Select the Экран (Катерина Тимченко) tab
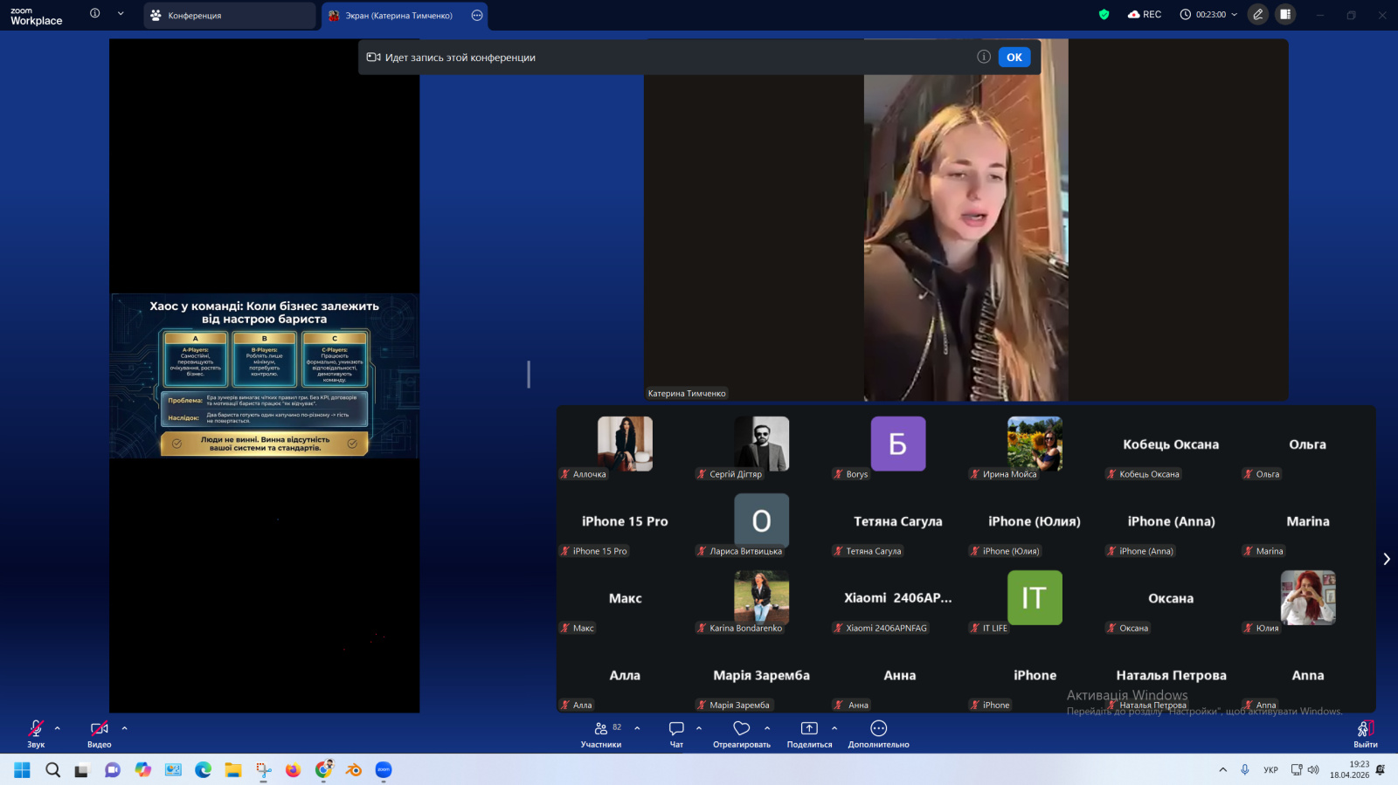Viewport: 1398px width, 785px height. (398, 16)
